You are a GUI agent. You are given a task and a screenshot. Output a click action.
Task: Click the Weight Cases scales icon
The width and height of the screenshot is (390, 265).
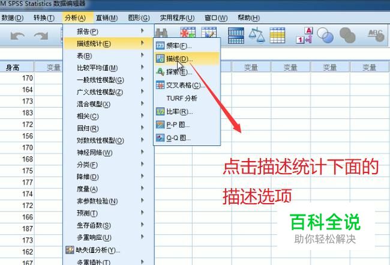(257, 35)
